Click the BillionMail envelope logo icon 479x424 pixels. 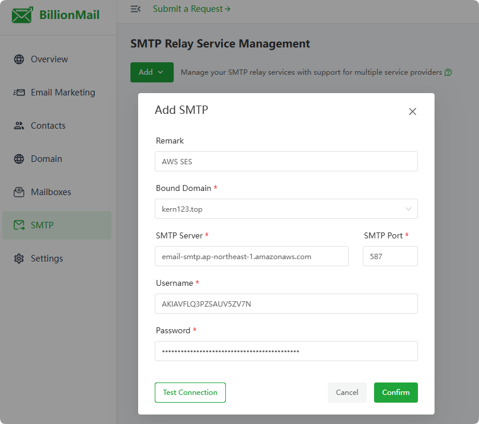(23, 15)
